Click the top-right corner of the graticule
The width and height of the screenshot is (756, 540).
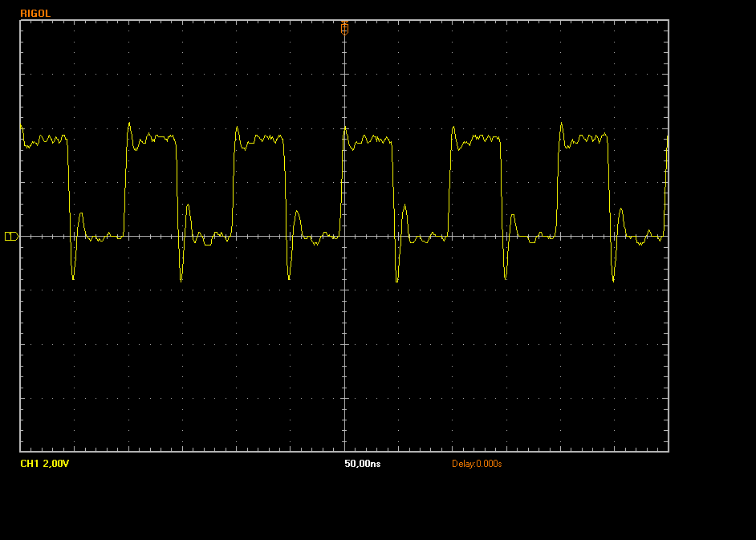[x=668, y=20]
